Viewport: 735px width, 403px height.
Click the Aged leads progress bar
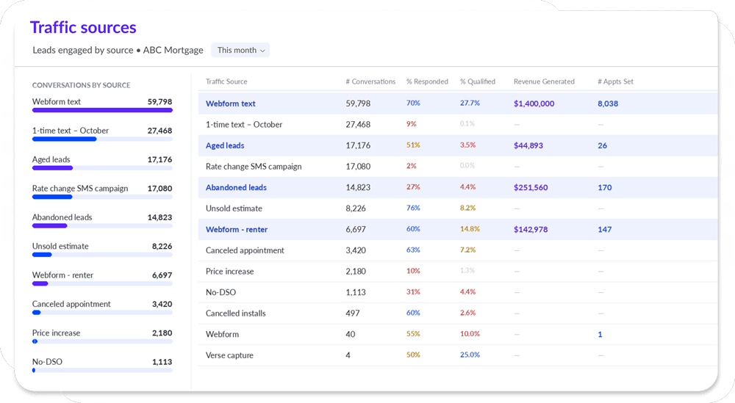click(102, 168)
